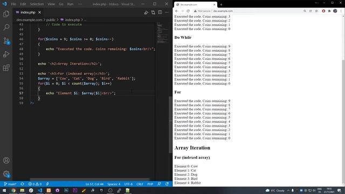Open the View menu

(x=51, y=4)
